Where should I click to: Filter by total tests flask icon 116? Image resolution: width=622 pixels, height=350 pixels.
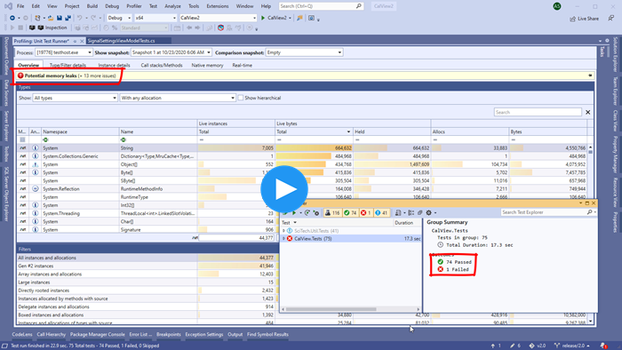[x=332, y=213]
